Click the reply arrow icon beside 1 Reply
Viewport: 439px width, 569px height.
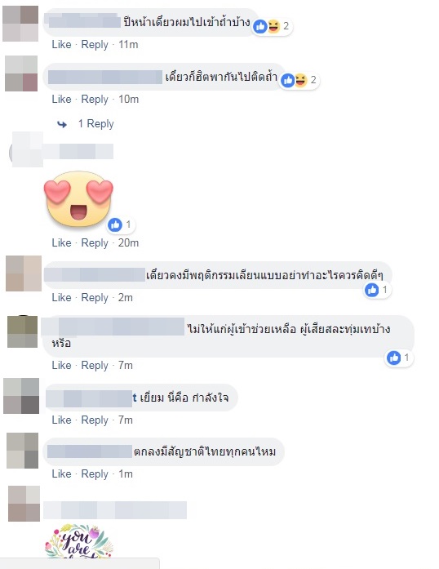coord(62,124)
